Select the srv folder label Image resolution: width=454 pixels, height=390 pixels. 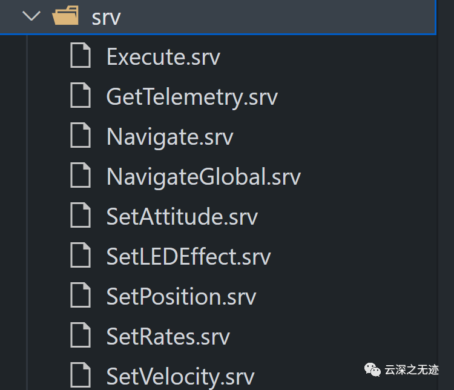click(106, 18)
